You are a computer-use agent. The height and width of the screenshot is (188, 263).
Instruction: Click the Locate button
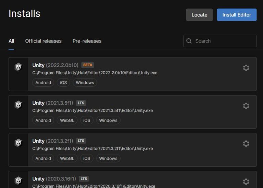point(199,15)
